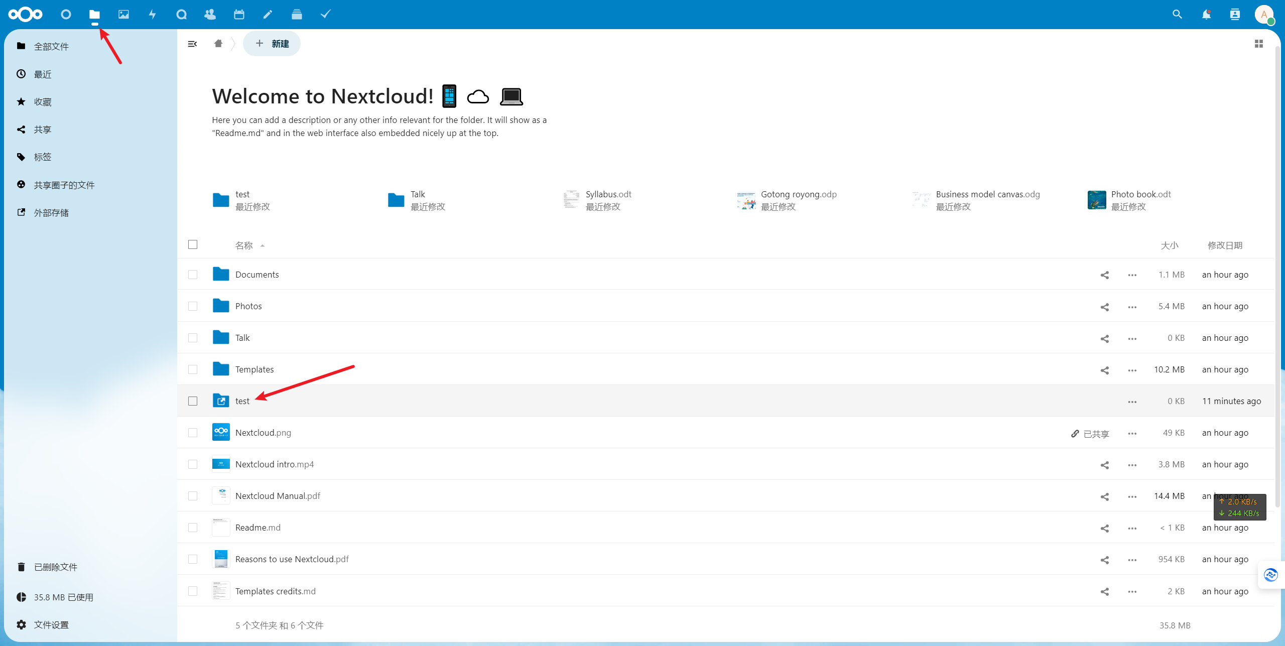The width and height of the screenshot is (1285, 646).
Task: Open recent Syllabus.odt thumbnail
Action: click(x=571, y=200)
